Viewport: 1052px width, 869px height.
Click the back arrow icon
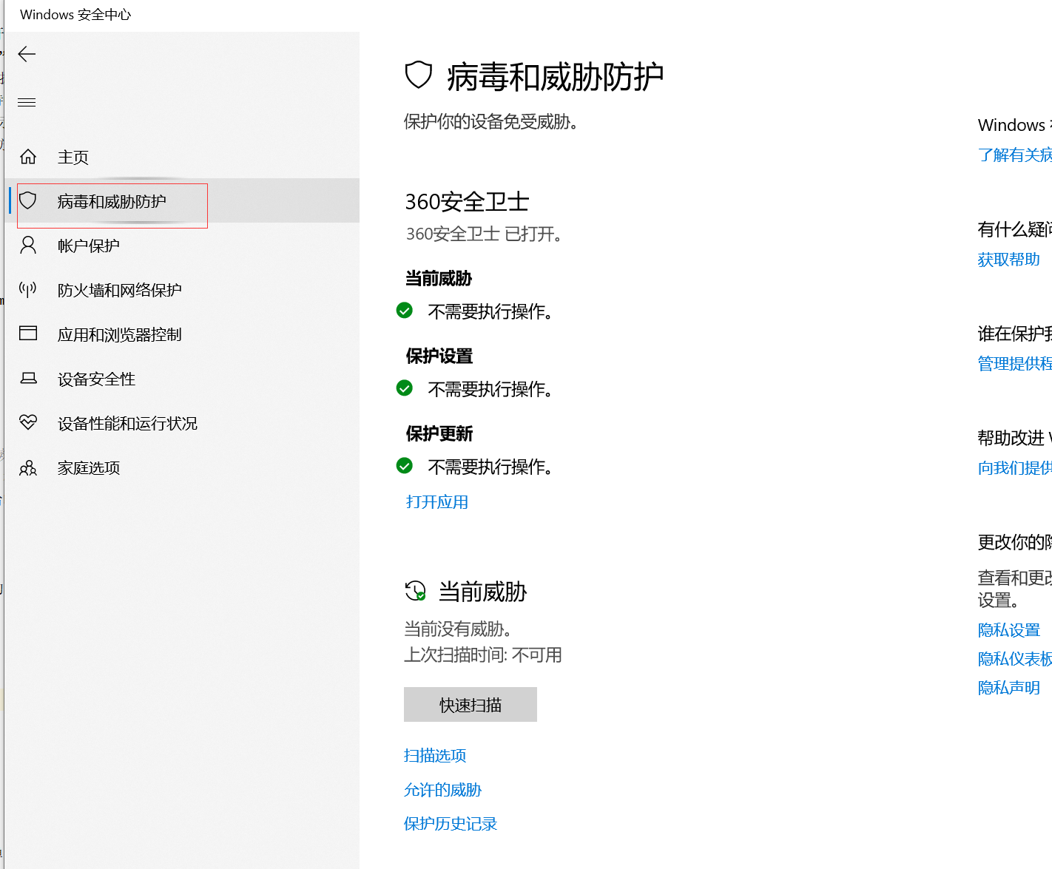27,54
